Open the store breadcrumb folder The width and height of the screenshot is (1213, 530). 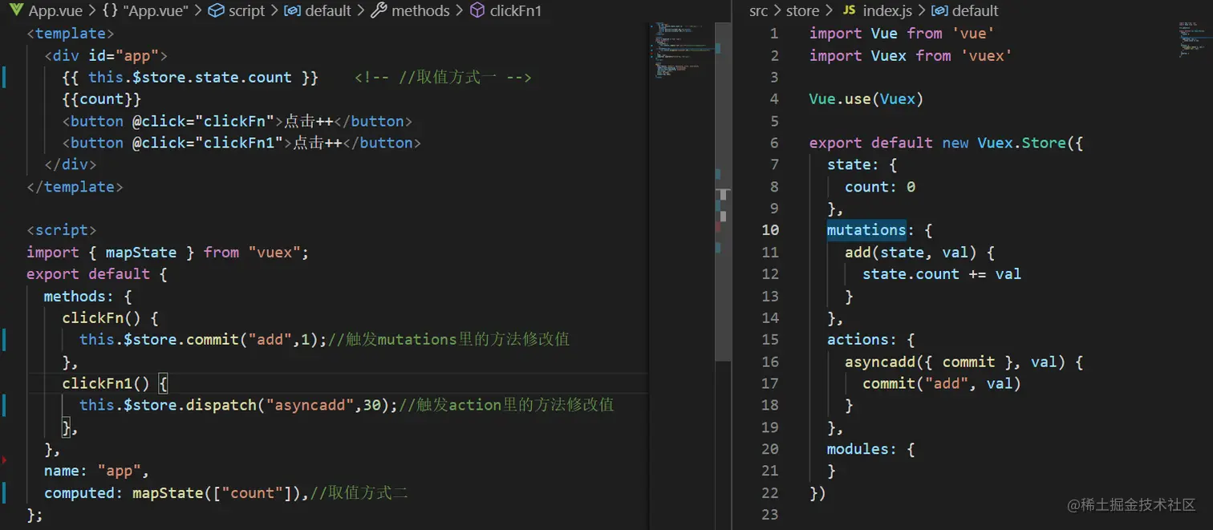[x=802, y=10]
